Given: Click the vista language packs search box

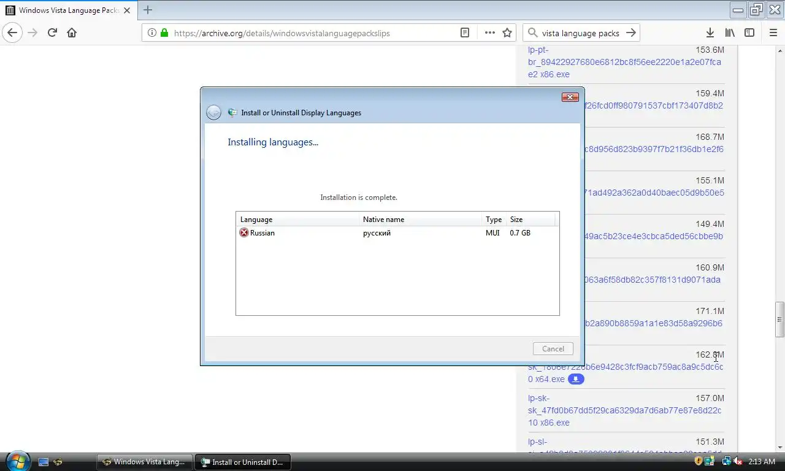Looking at the screenshot, I should coord(580,33).
